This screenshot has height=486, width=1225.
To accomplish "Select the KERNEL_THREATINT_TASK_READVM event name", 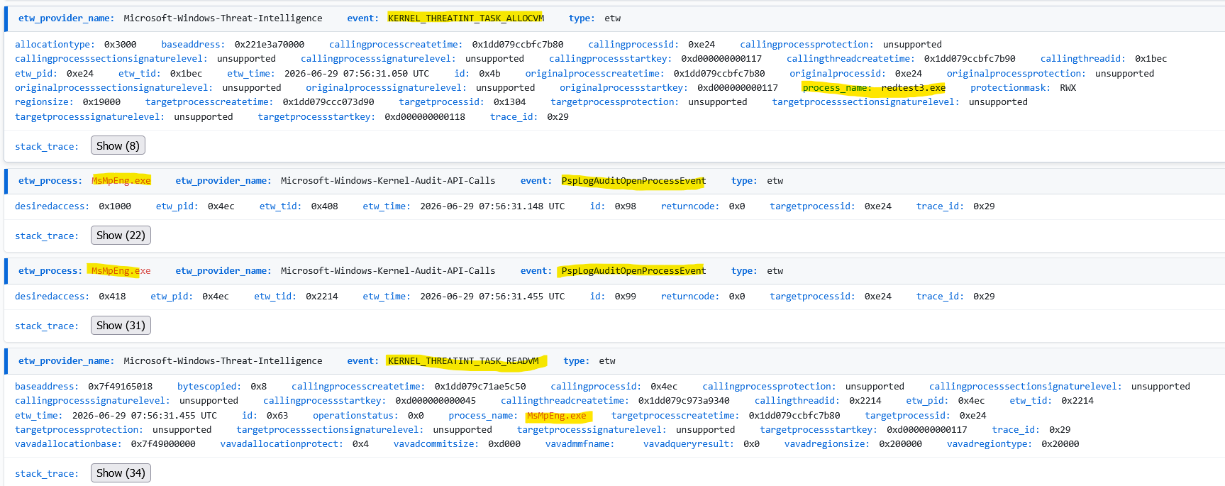I will tap(463, 360).
